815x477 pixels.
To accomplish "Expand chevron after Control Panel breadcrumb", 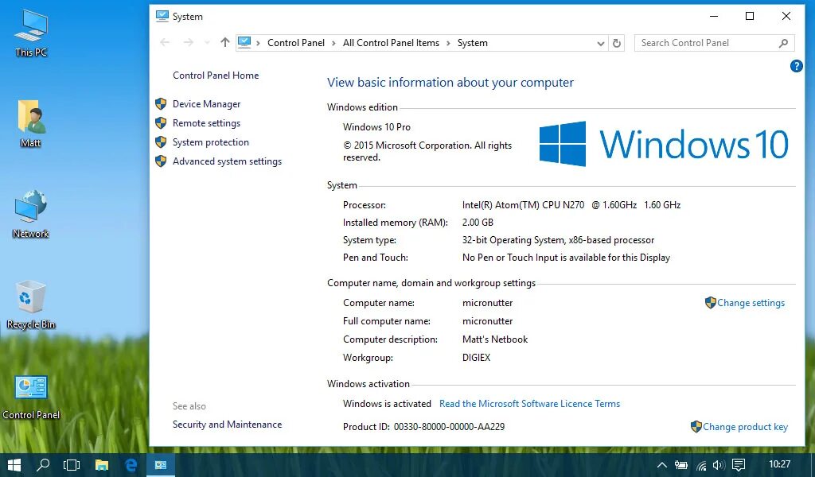I will point(333,43).
